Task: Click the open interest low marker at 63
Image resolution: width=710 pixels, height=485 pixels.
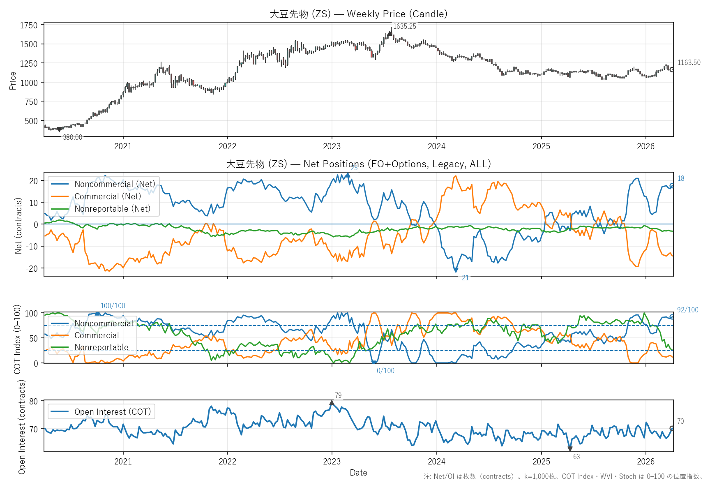Action: [570, 449]
